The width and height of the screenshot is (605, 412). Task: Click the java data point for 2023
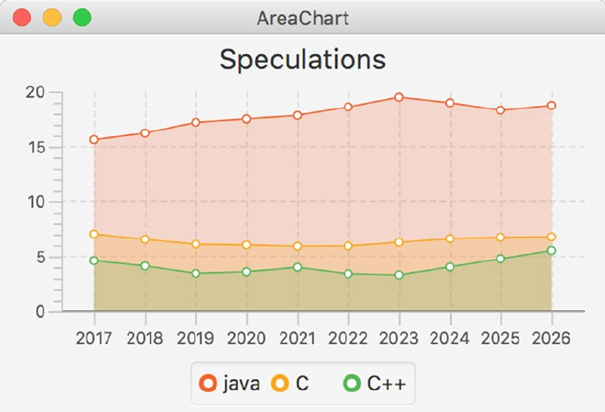pyautogui.click(x=399, y=97)
